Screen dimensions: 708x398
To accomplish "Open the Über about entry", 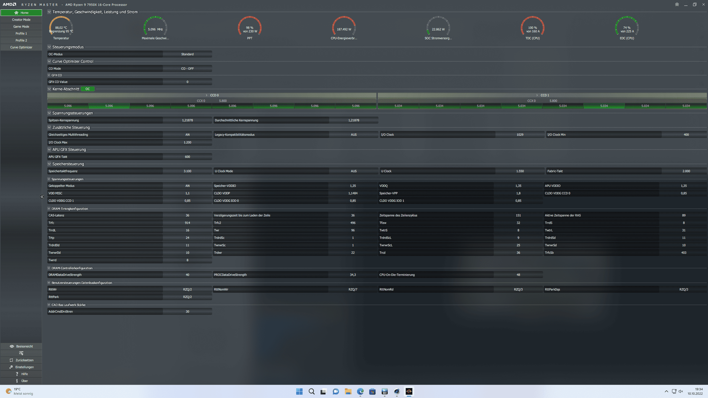I will coord(21,381).
